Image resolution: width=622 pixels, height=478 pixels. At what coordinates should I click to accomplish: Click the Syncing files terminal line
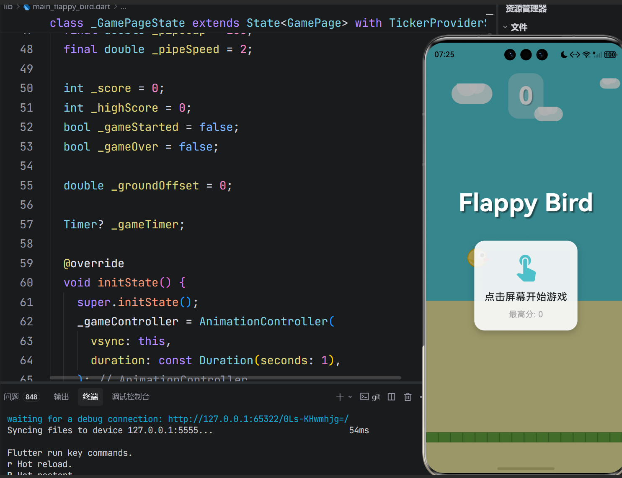pos(110,430)
